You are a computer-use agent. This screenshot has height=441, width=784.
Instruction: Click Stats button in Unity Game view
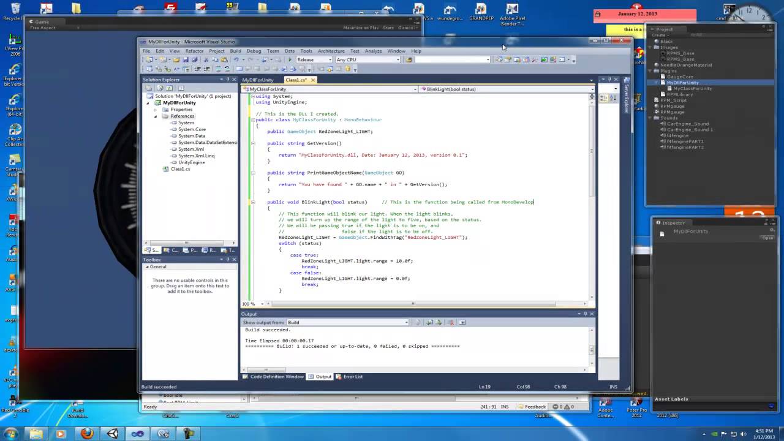(x=388, y=28)
